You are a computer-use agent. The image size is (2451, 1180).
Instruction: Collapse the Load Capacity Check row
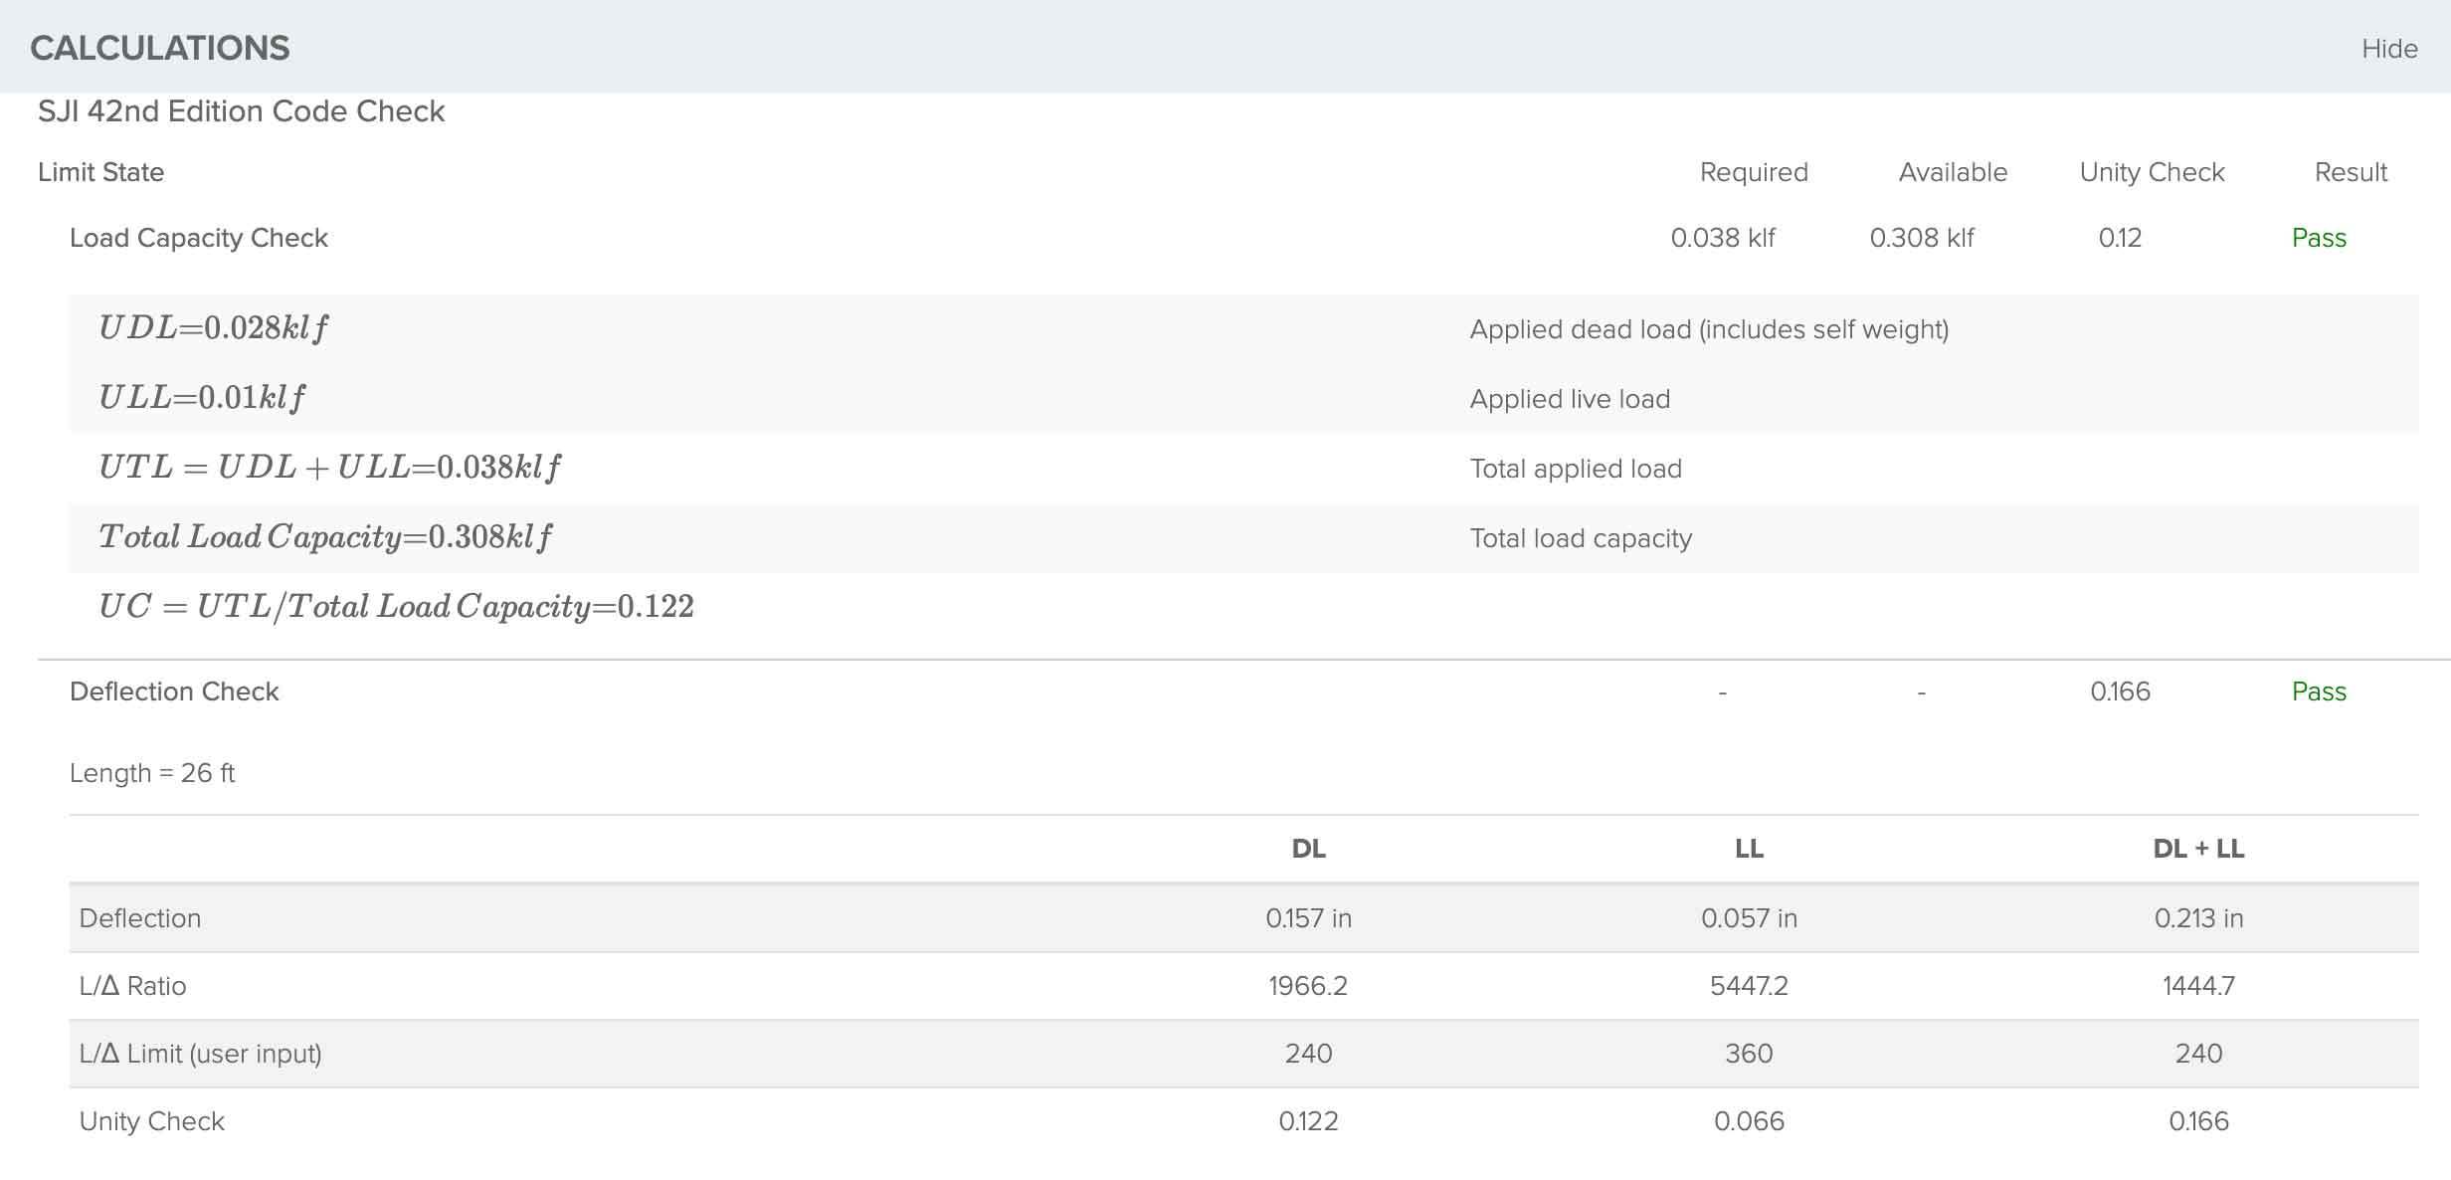tap(198, 238)
